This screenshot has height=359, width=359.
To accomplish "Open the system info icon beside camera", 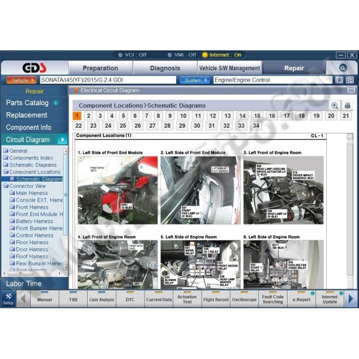I will tap(350, 80).
